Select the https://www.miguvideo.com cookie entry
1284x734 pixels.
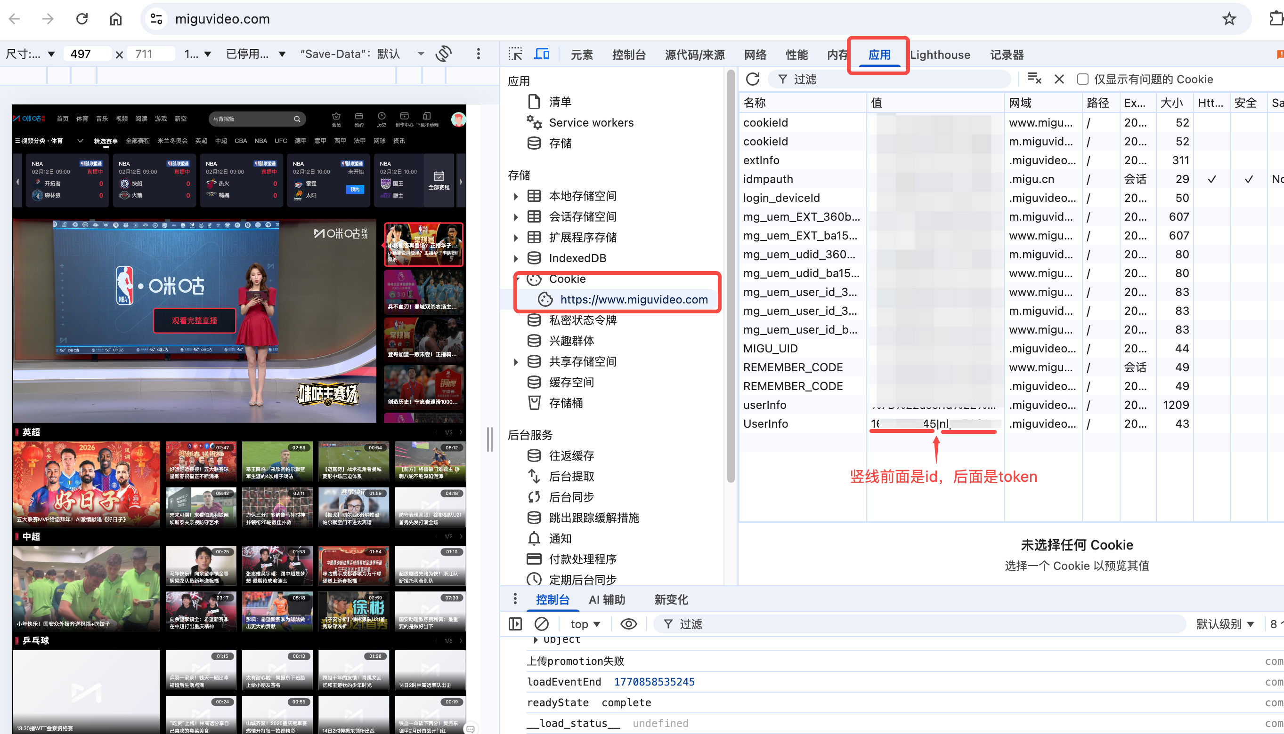(634, 299)
